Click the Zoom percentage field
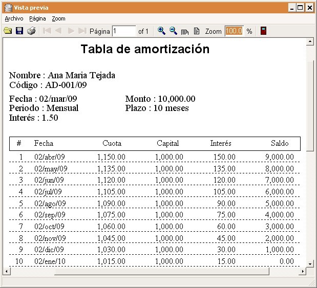The height and width of the screenshot is (288, 317). (x=234, y=31)
